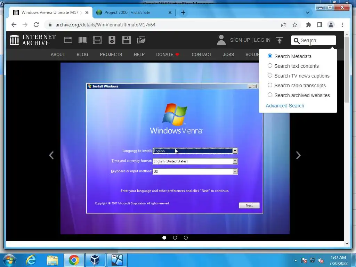Click the page vertical scrollbar thumb
The width and height of the screenshot is (356, 267).
[x=347, y=70]
